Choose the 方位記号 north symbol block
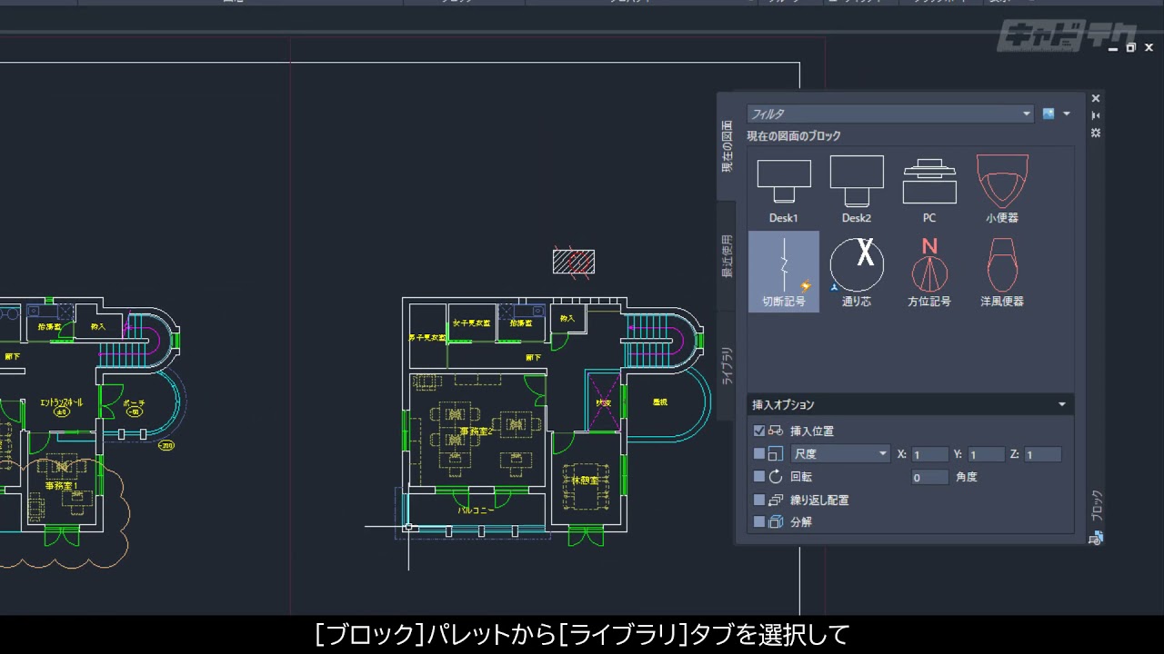1164x654 pixels. click(929, 271)
